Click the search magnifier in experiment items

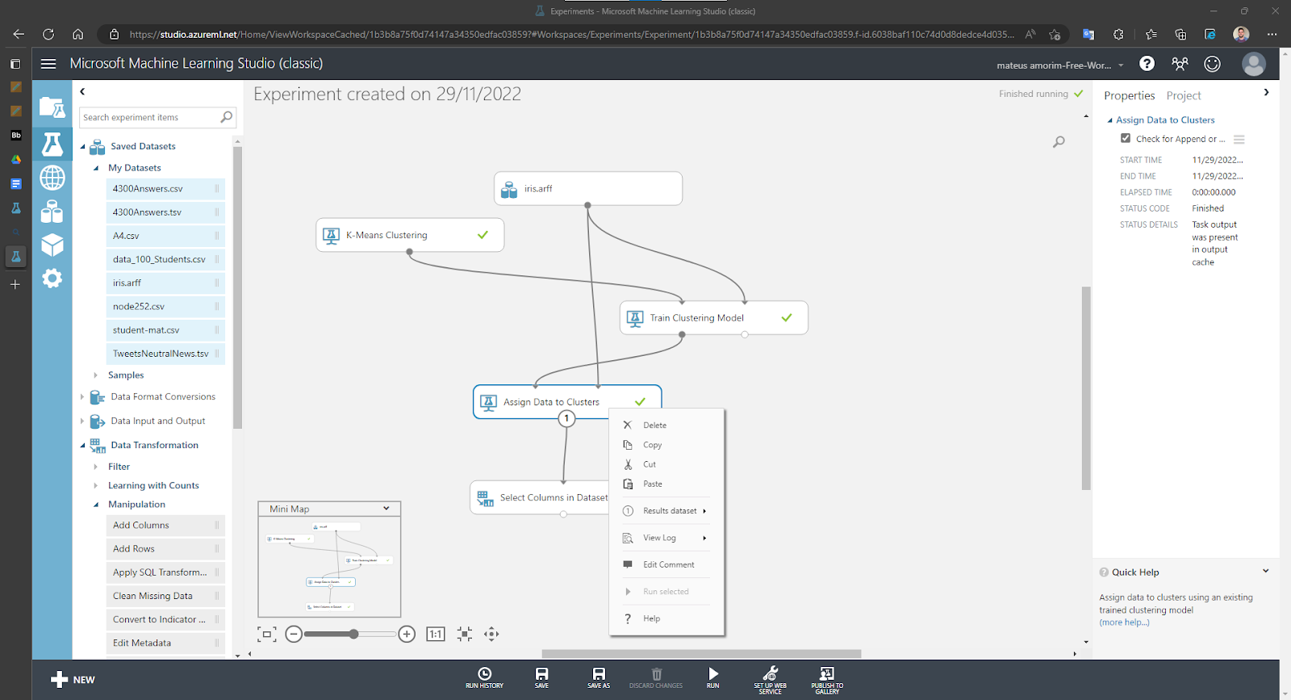pos(227,117)
